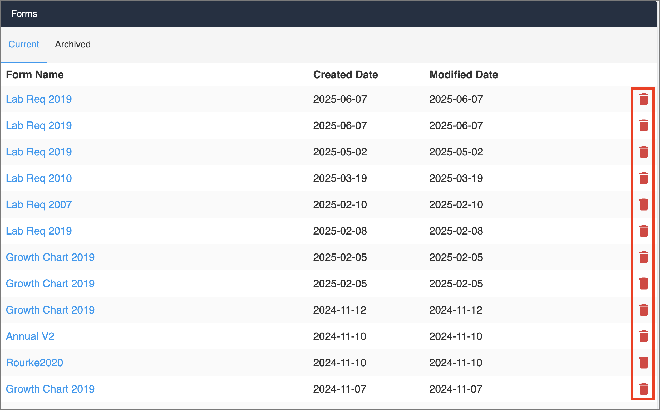This screenshot has width=660, height=410.
Task: Select the Current tab
Action: 24,44
